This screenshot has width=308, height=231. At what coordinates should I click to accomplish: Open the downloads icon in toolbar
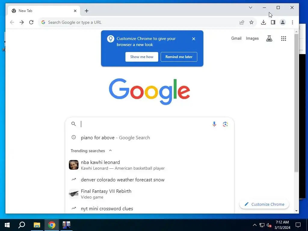click(263, 22)
